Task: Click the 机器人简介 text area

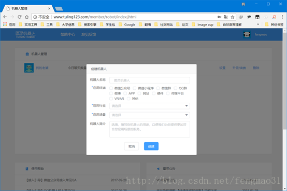Action: [150, 129]
